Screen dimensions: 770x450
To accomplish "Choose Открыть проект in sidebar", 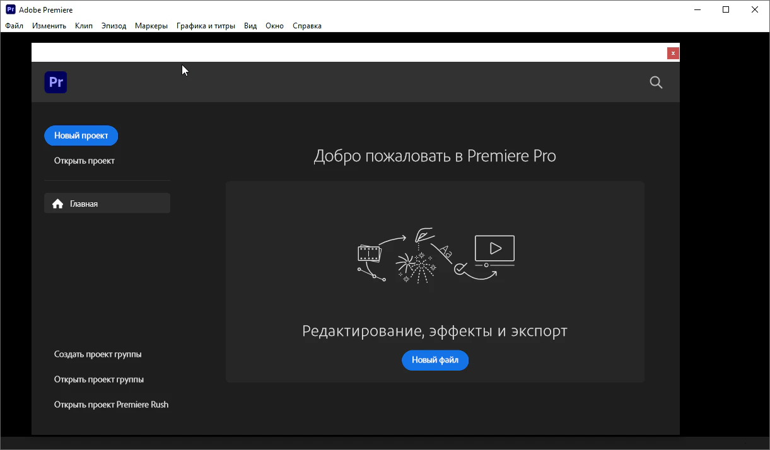I will (x=85, y=161).
